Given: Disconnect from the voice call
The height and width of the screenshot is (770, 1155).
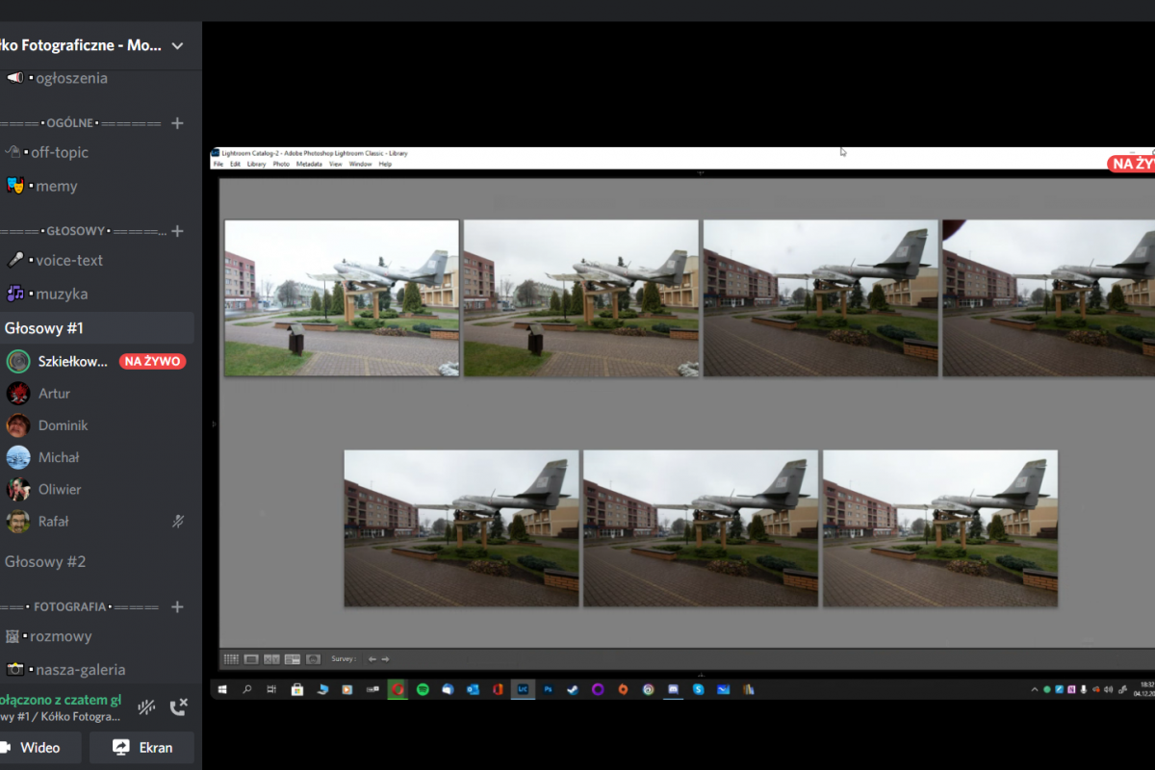Looking at the screenshot, I should coord(178,707).
